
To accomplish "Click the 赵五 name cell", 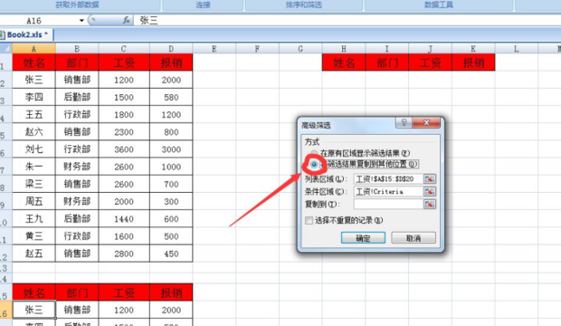I will coord(34,254).
